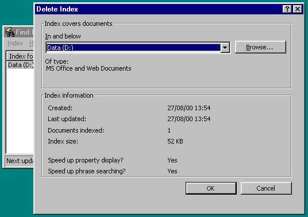The width and height of the screenshot is (308, 217).
Task: Click the Next update status text in Find Fast
Action: click(x=20, y=161)
